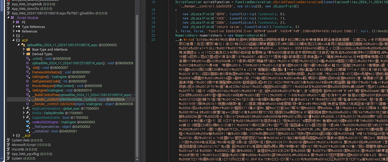Collapse the ASP namespace node
This screenshot has height=162, width=388.
(14, 40)
